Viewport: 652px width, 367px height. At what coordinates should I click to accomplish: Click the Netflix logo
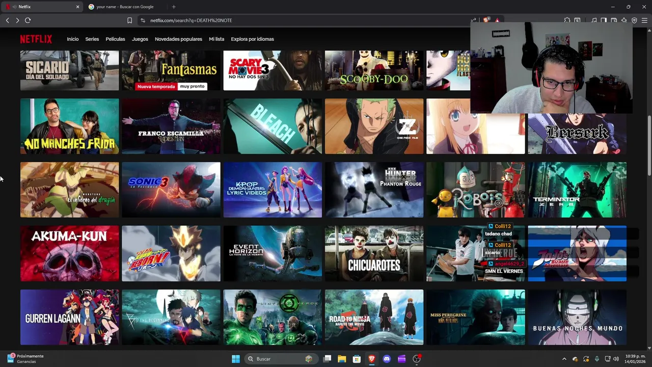tap(36, 39)
